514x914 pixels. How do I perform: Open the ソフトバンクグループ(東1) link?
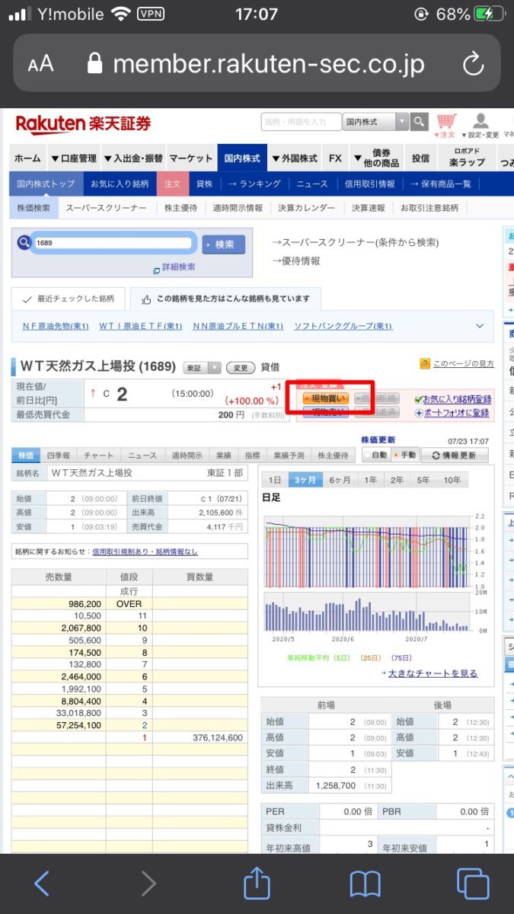tap(343, 326)
